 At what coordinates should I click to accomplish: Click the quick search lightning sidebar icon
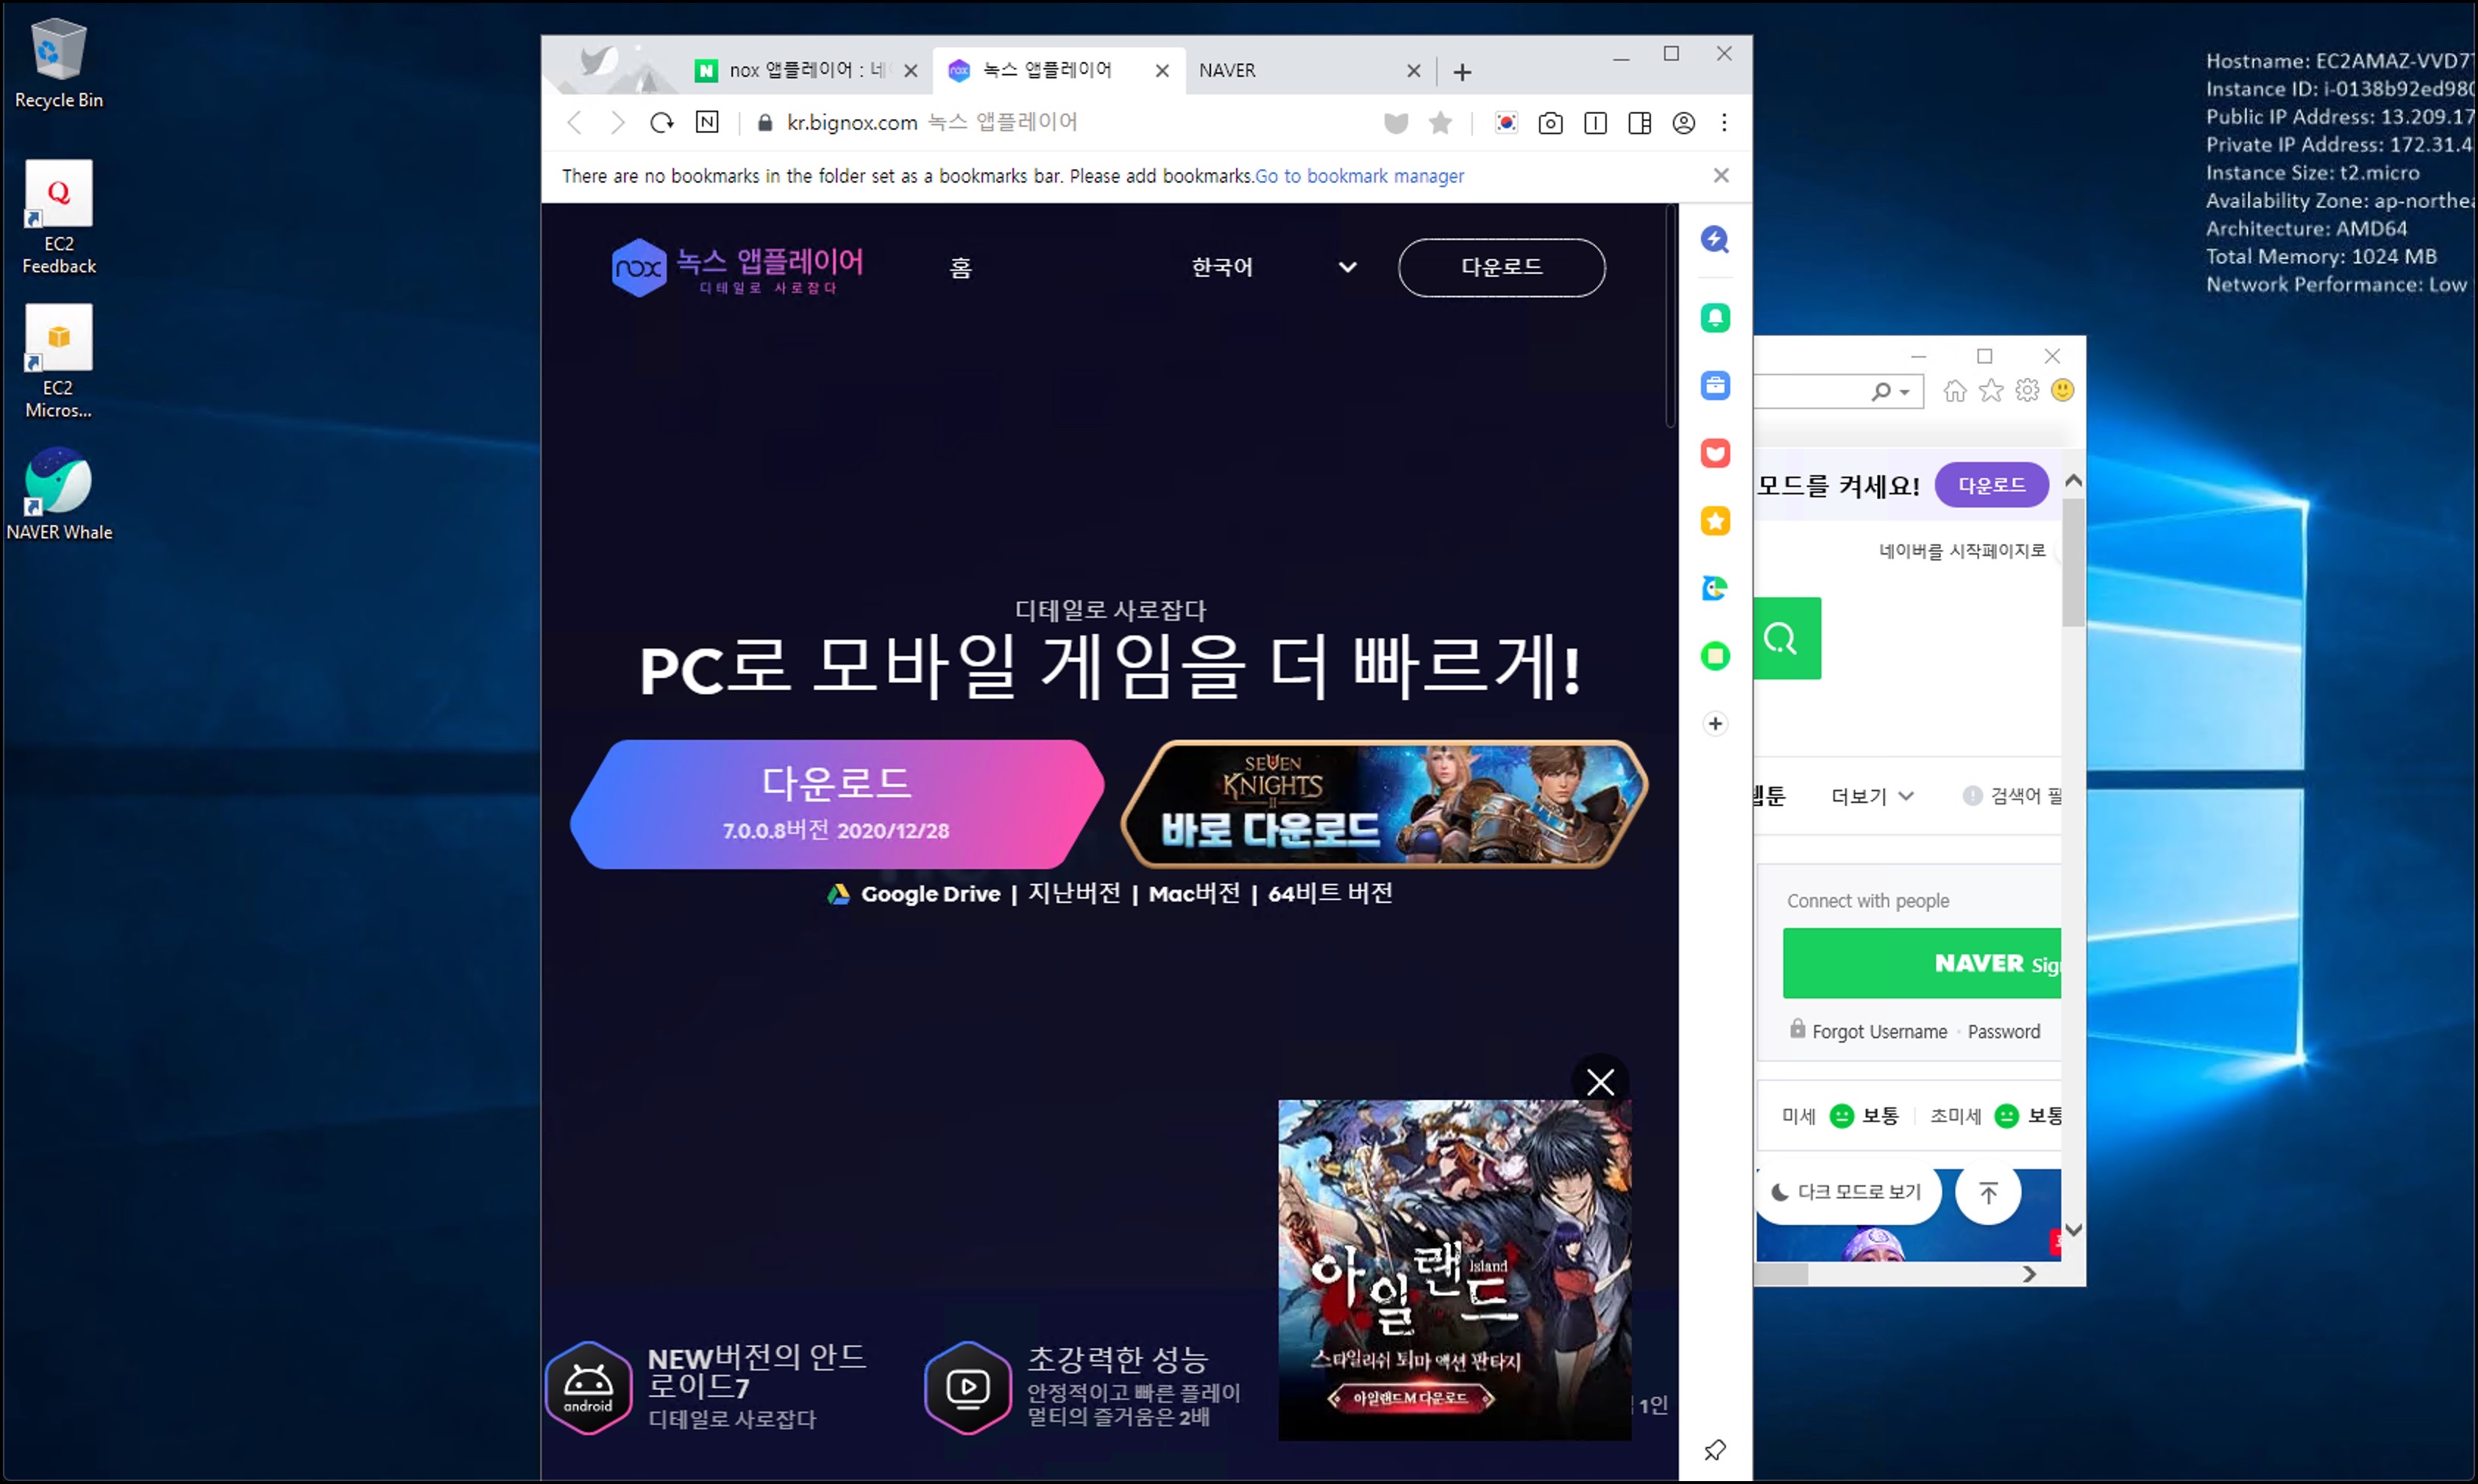(1715, 239)
